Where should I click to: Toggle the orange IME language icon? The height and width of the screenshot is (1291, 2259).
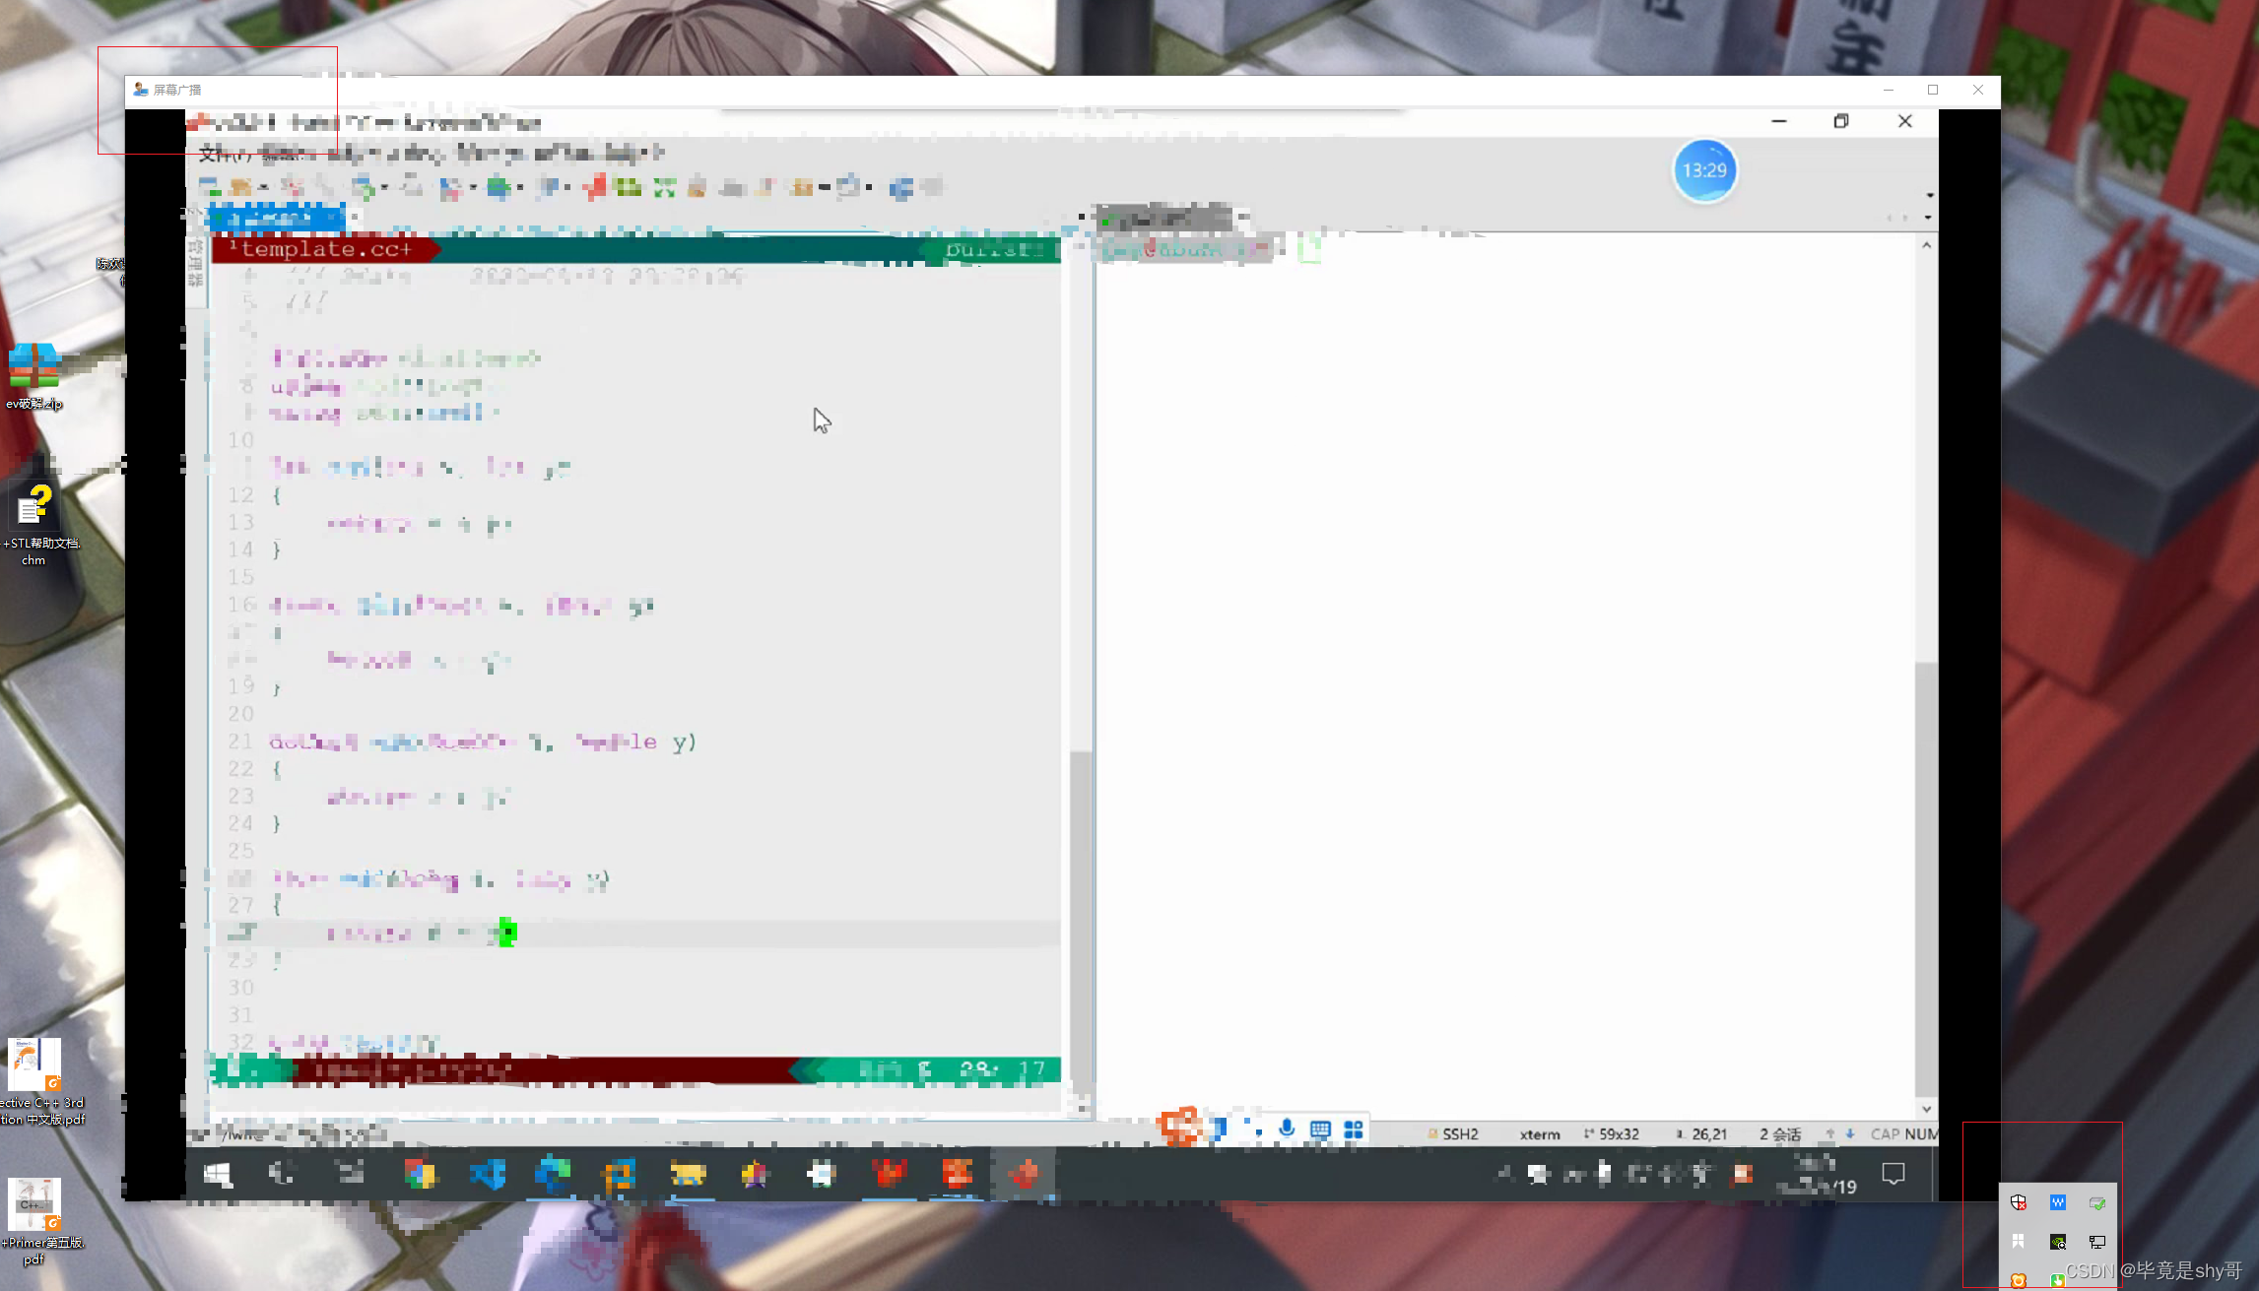point(1179,1128)
